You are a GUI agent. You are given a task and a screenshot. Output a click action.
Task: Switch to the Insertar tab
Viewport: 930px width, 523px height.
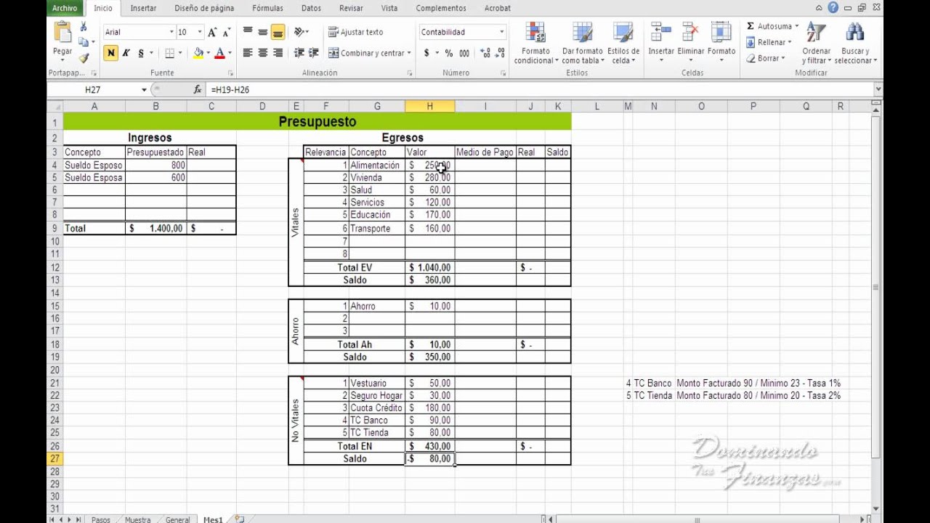pyautogui.click(x=143, y=8)
